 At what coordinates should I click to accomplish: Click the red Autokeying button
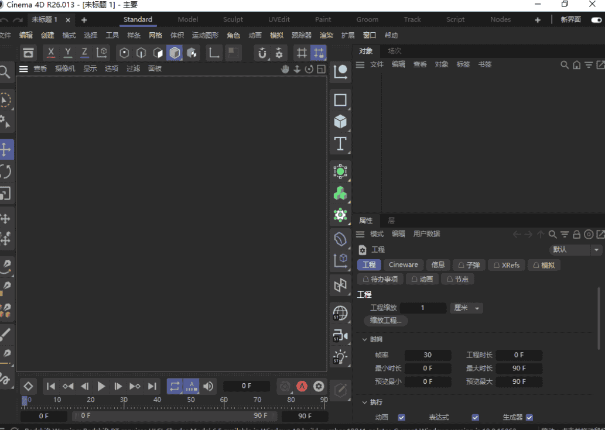point(302,386)
